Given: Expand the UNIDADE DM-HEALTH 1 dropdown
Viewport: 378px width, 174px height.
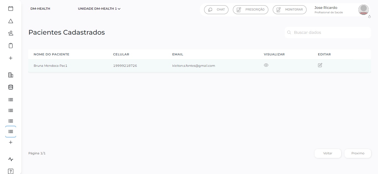Looking at the screenshot, I should 99,9.
